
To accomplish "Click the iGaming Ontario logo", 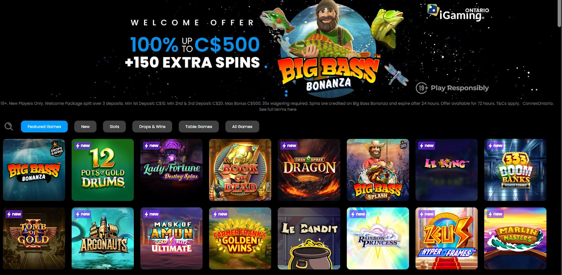I will (x=458, y=13).
